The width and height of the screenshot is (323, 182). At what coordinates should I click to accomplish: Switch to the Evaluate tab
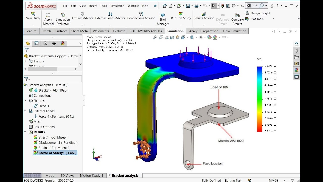[x=119, y=31]
